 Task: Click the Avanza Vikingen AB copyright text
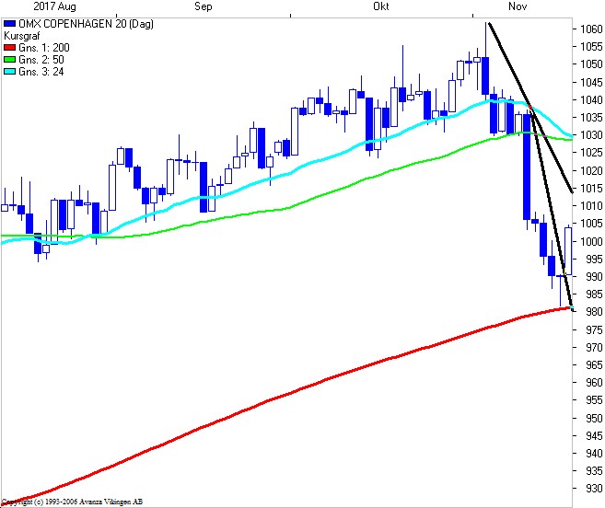coord(72,502)
